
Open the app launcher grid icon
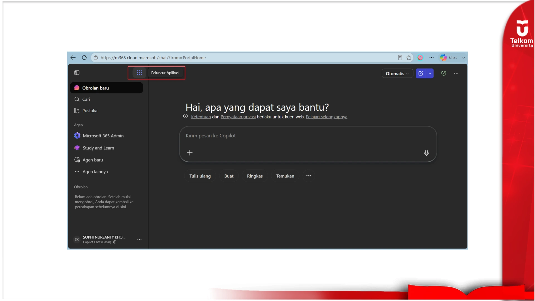click(x=139, y=73)
